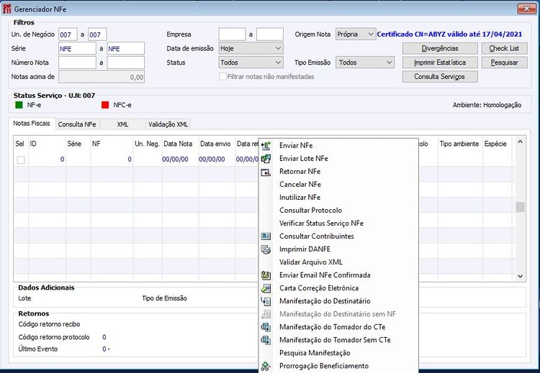The height and width of the screenshot is (373, 540).
Task: Click the Consultar Contribuintes icon
Action: (265, 236)
